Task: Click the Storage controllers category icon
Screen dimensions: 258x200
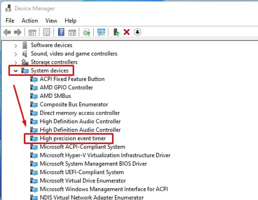Action: [x=25, y=62]
